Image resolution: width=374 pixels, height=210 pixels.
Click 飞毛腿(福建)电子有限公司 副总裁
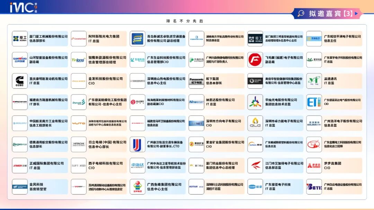(284, 60)
